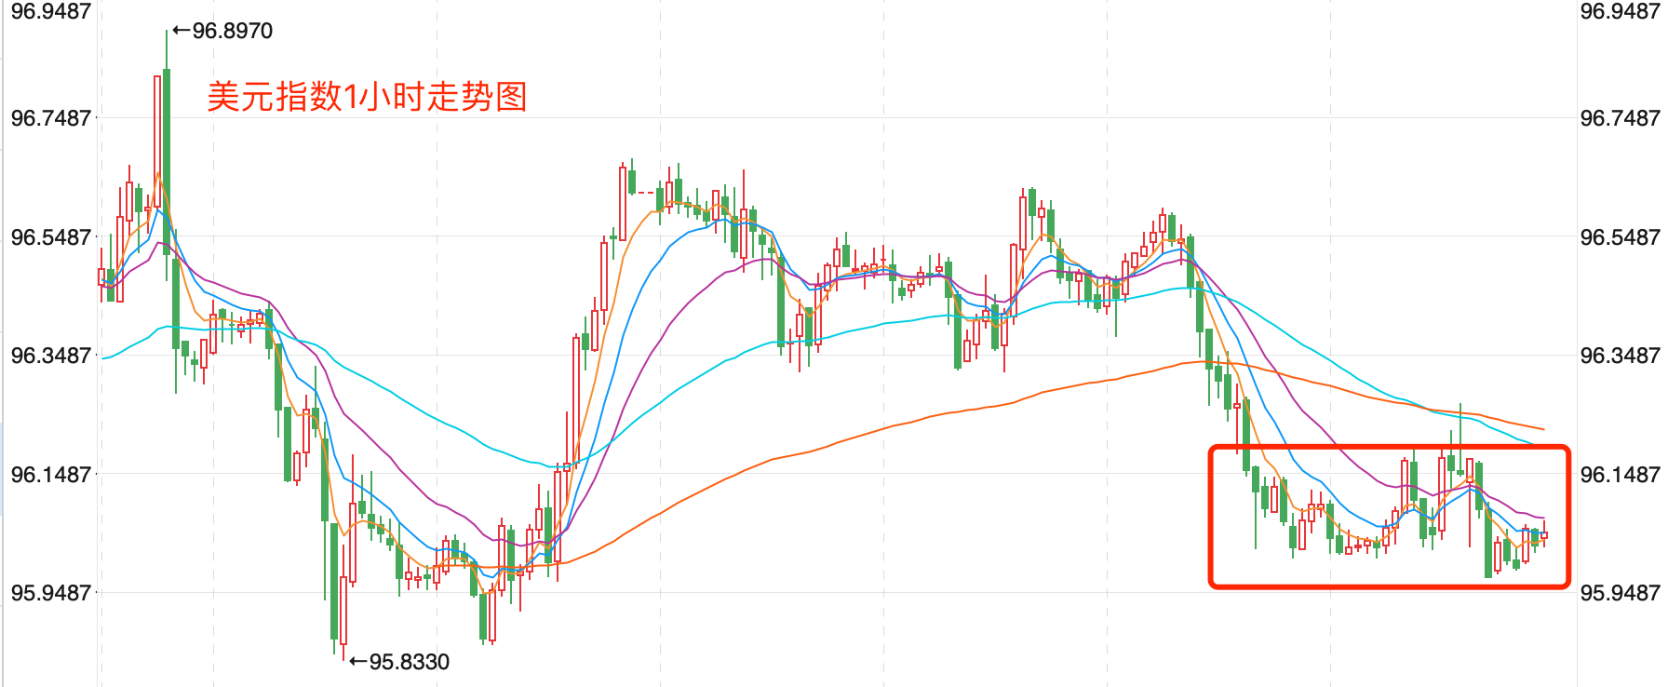Click the red chart title 美元指数1小时走势图
The width and height of the screenshot is (1668, 687).
(367, 97)
